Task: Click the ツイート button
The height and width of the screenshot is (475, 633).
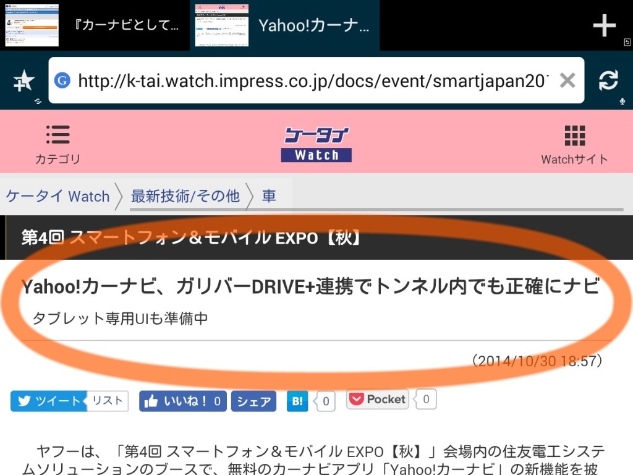Action: [x=48, y=401]
